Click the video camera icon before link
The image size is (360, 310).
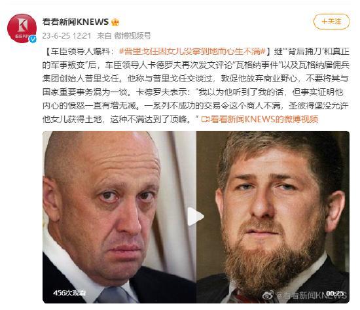coord(205,119)
